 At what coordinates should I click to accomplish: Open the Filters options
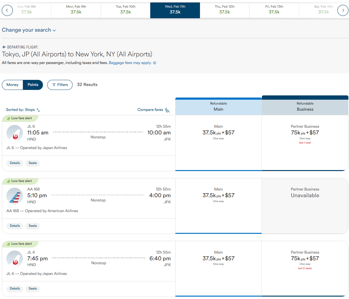(60, 85)
